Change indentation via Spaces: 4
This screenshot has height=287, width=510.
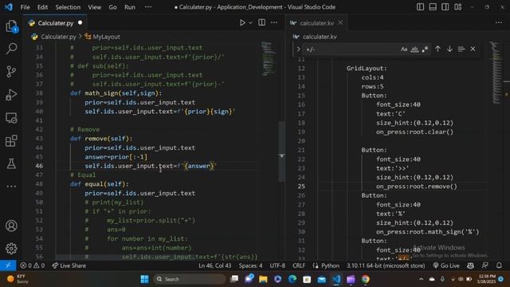[x=250, y=265]
